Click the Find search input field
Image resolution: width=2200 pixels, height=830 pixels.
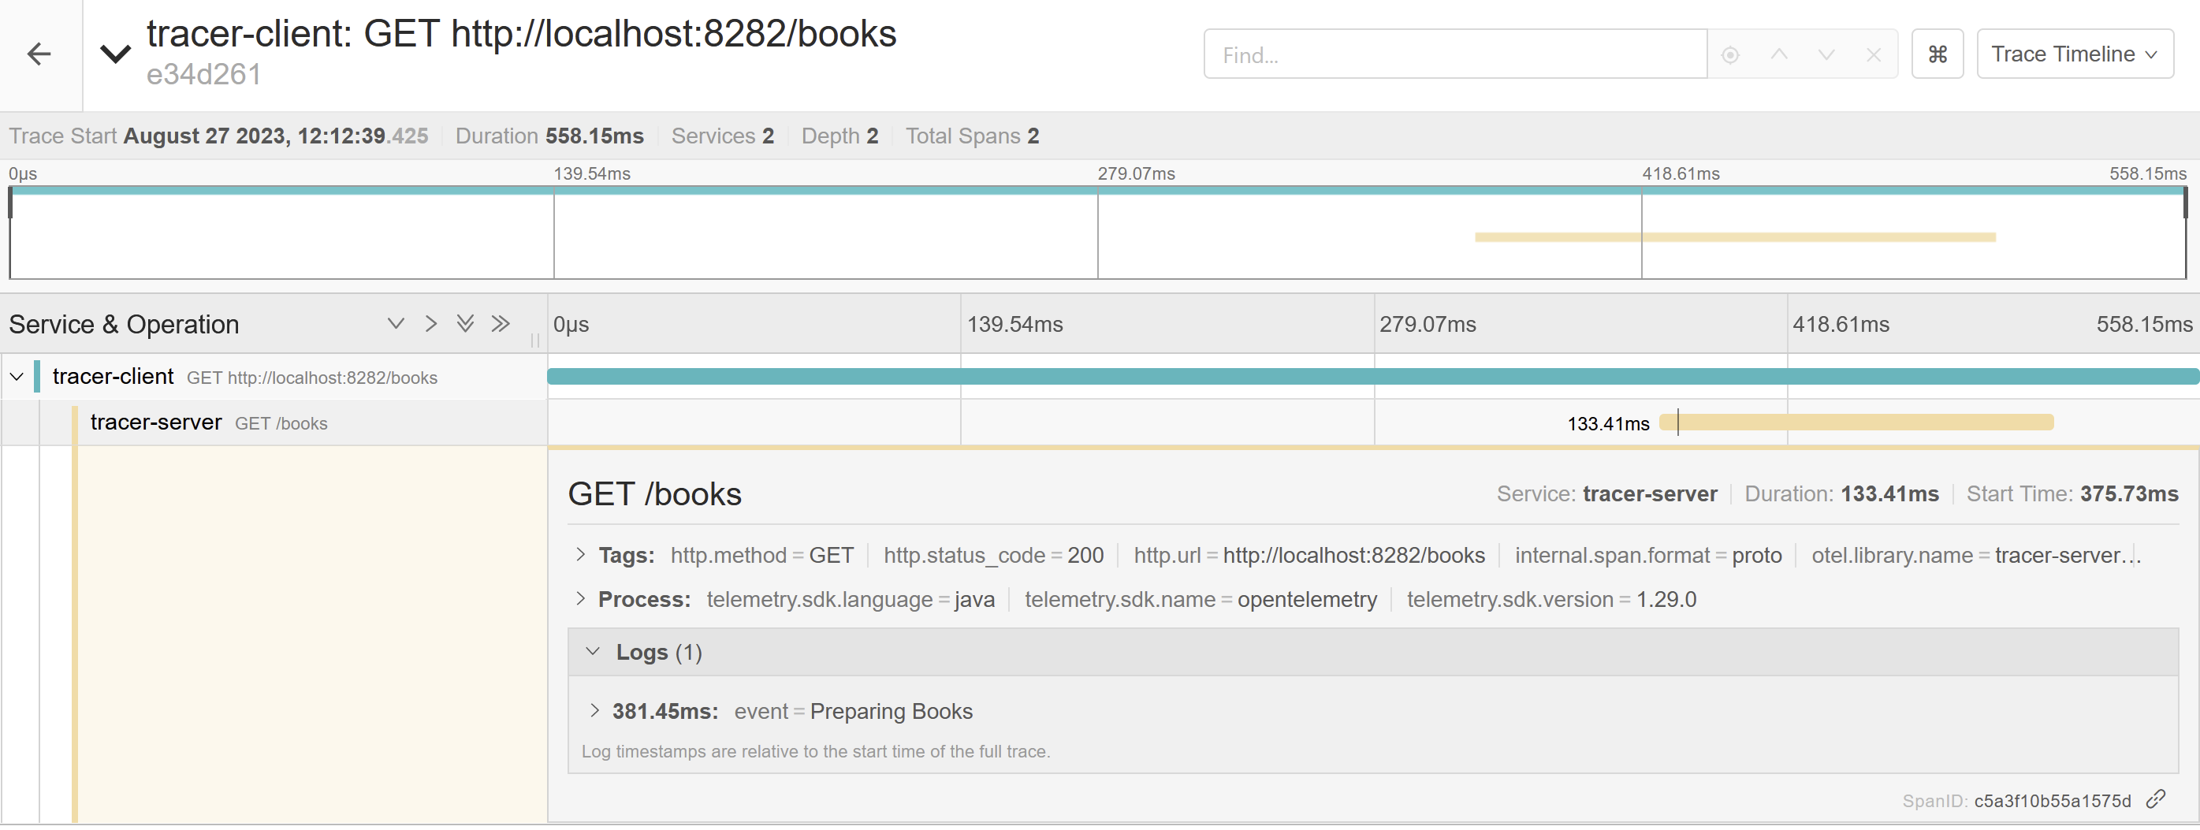click(1454, 54)
